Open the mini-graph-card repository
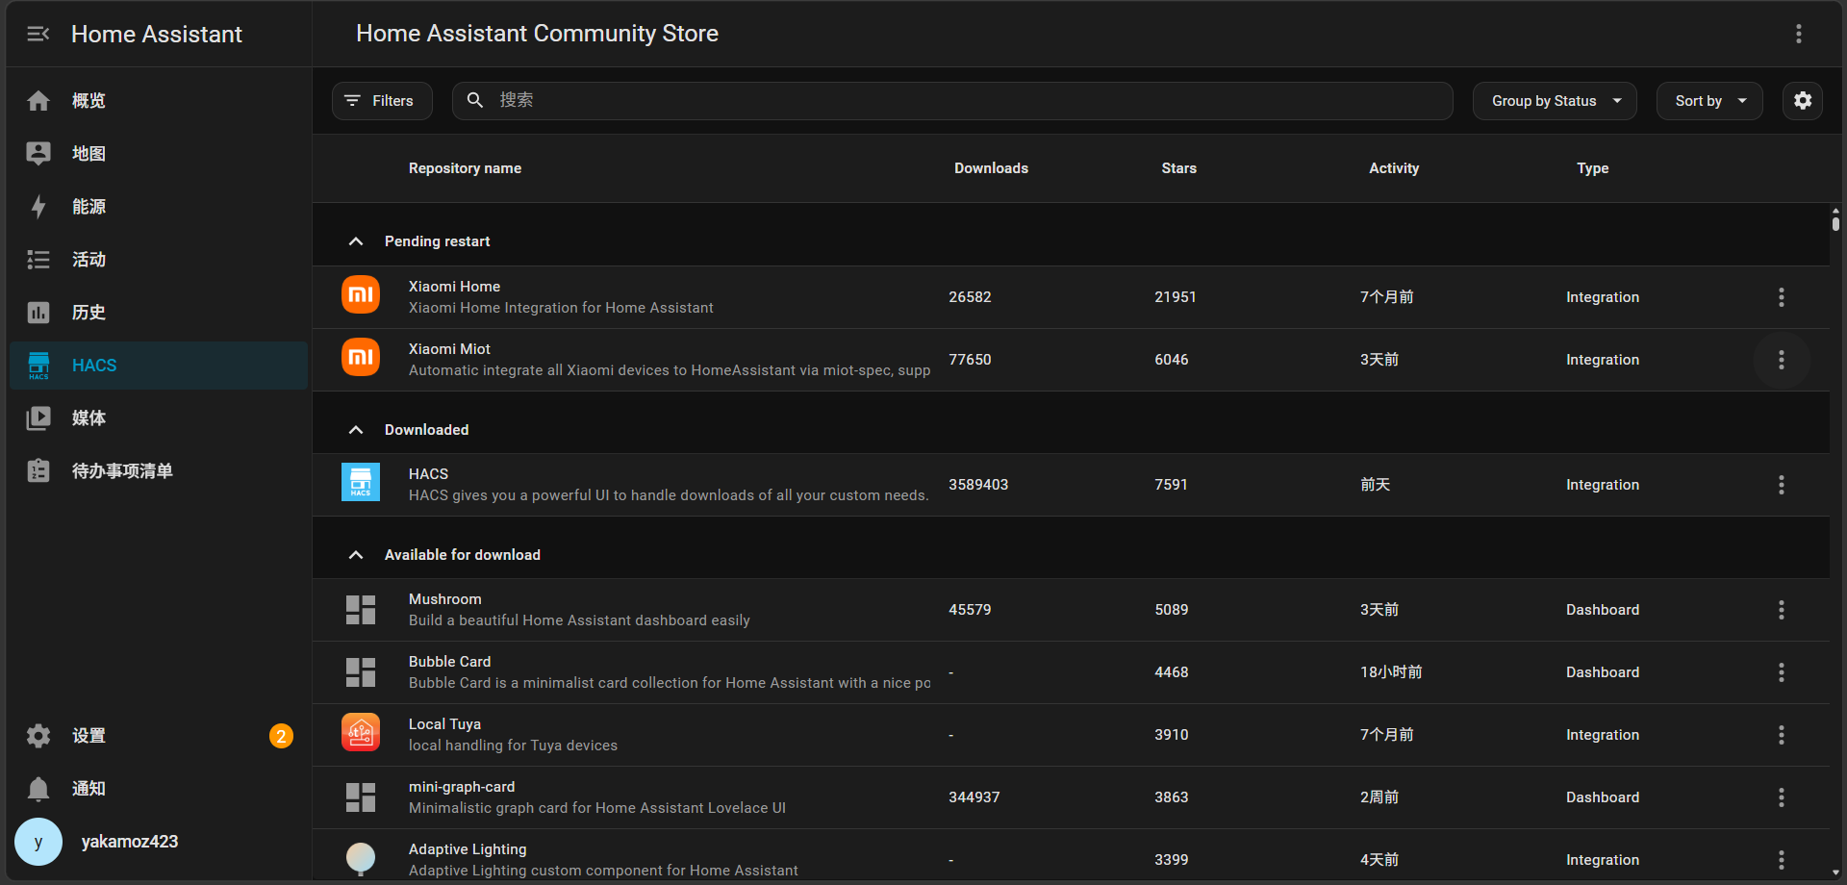Screen dimensions: 1847x885 pyautogui.click(x=1071, y=797)
